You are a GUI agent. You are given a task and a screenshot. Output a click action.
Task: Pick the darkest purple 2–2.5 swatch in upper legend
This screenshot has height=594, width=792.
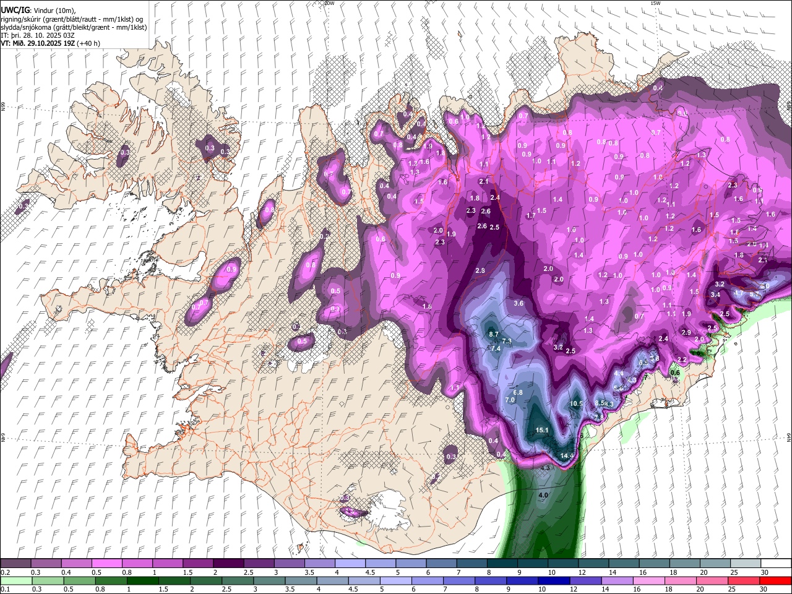228,564
